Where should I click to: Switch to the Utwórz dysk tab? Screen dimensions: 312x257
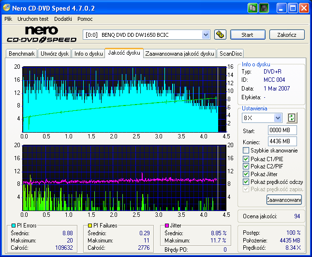[55, 54]
